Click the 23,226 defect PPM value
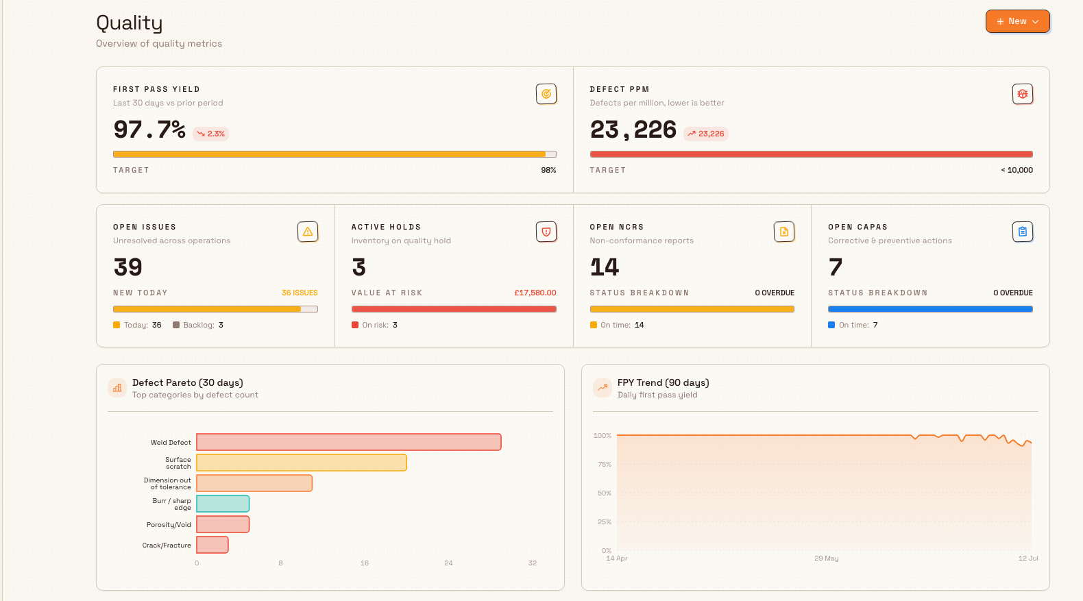 click(x=633, y=130)
